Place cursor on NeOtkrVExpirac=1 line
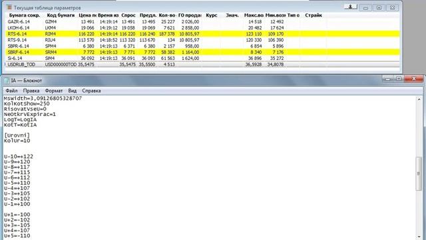The height and width of the screenshot is (240, 426). [30, 114]
